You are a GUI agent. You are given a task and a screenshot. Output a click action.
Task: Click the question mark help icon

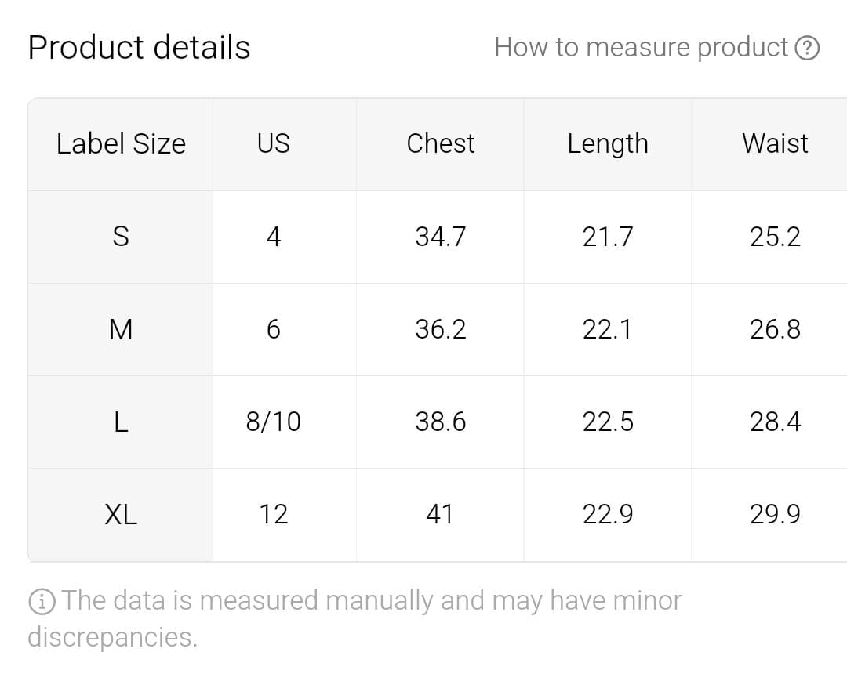coord(807,49)
